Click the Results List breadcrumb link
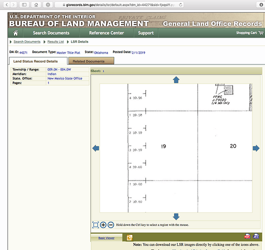The height and width of the screenshot is (250, 265). coord(55,42)
